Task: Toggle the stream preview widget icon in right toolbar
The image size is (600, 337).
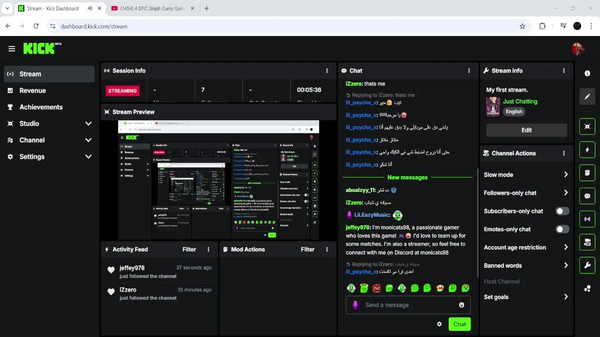Action: click(587, 126)
